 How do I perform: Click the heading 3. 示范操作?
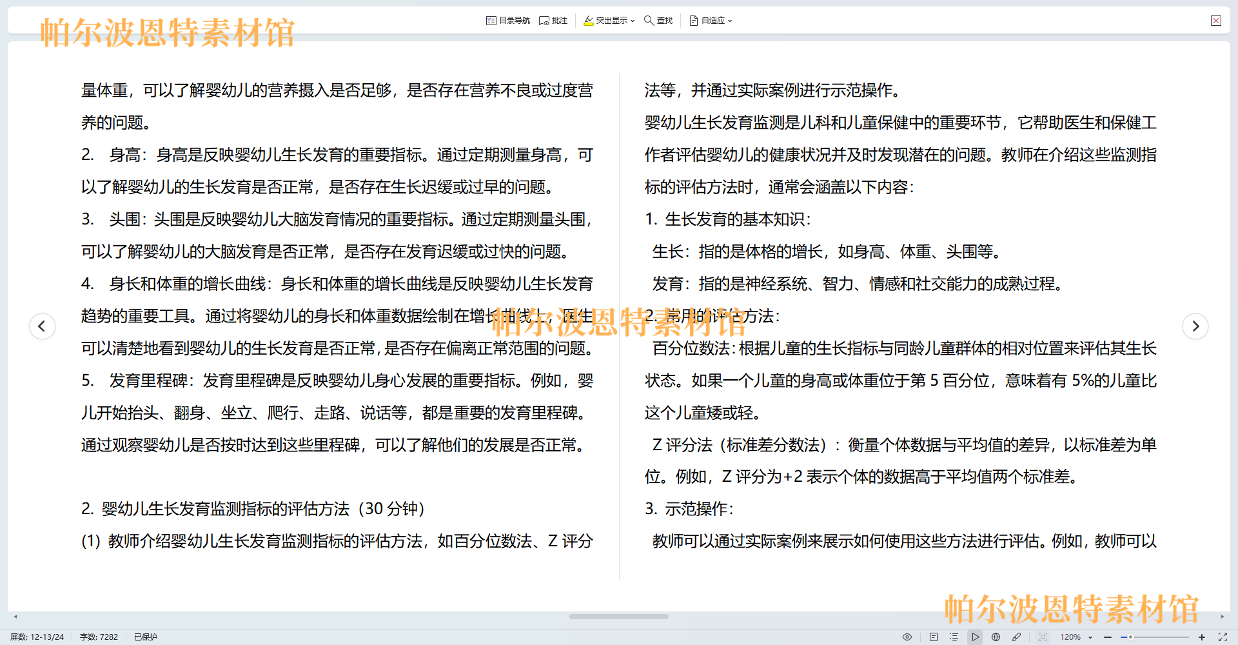click(689, 509)
